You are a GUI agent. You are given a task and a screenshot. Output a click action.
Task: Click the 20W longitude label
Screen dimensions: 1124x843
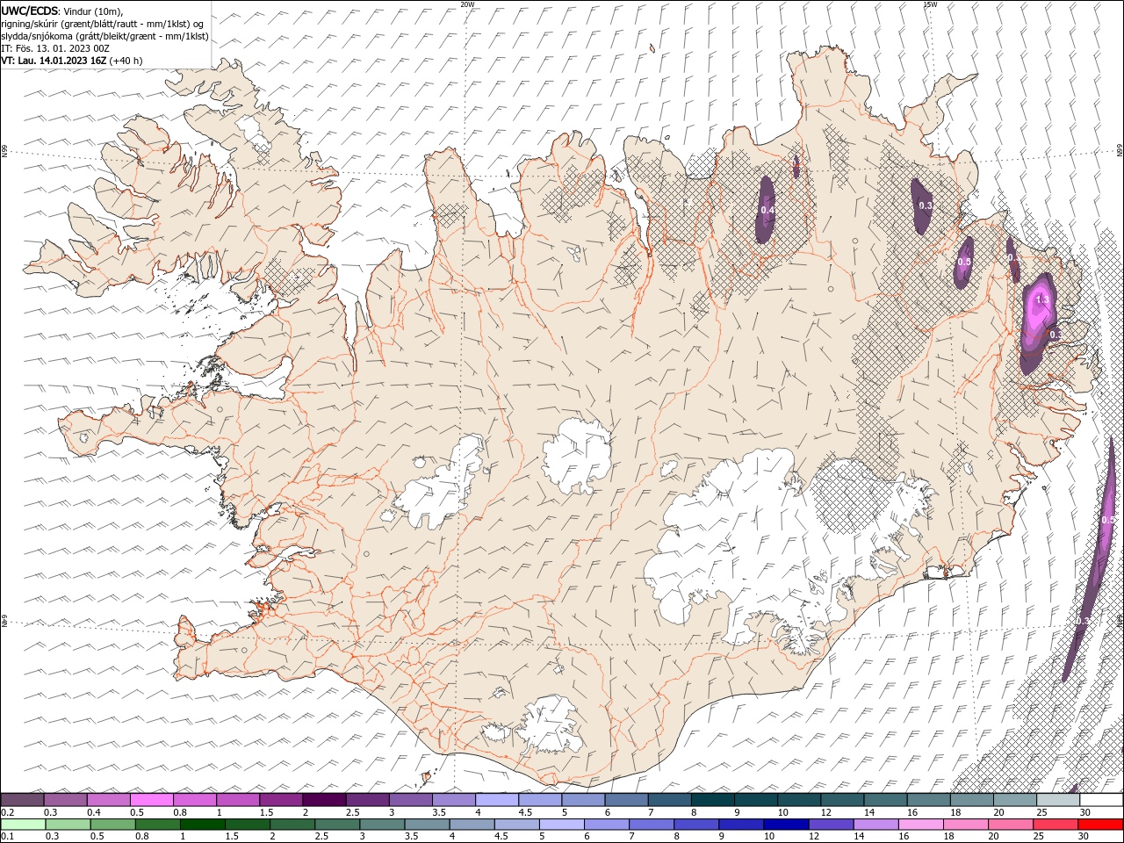[x=467, y=4]
